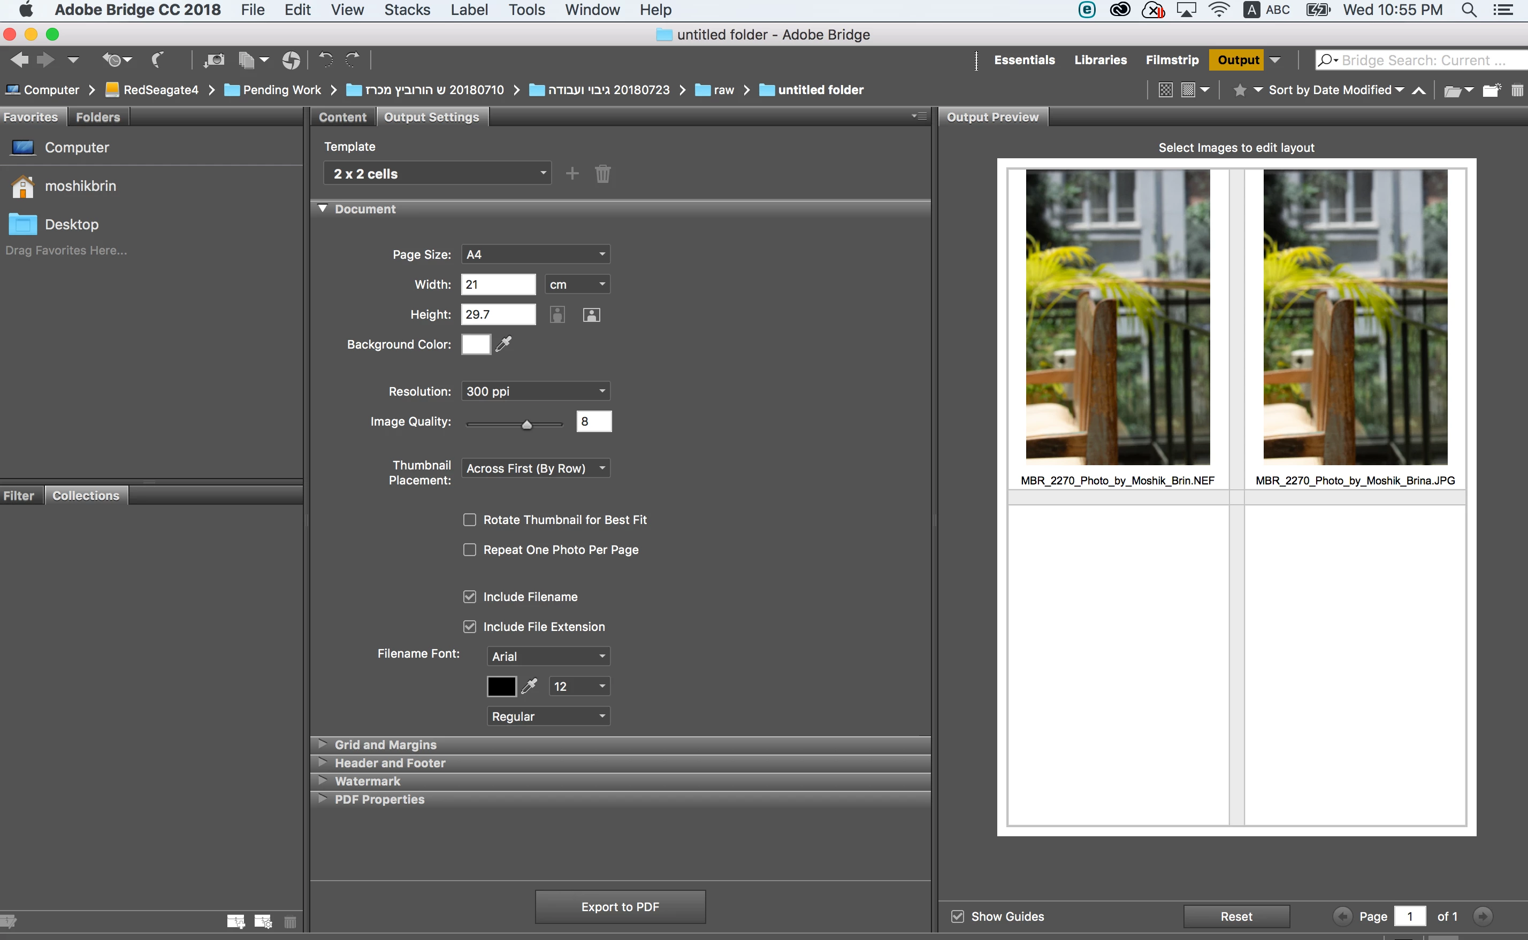Image resolution: width=1528 pixels, height=940 pixels.
Task: Click the Open in Camera Raw icon
Action: 291,60
